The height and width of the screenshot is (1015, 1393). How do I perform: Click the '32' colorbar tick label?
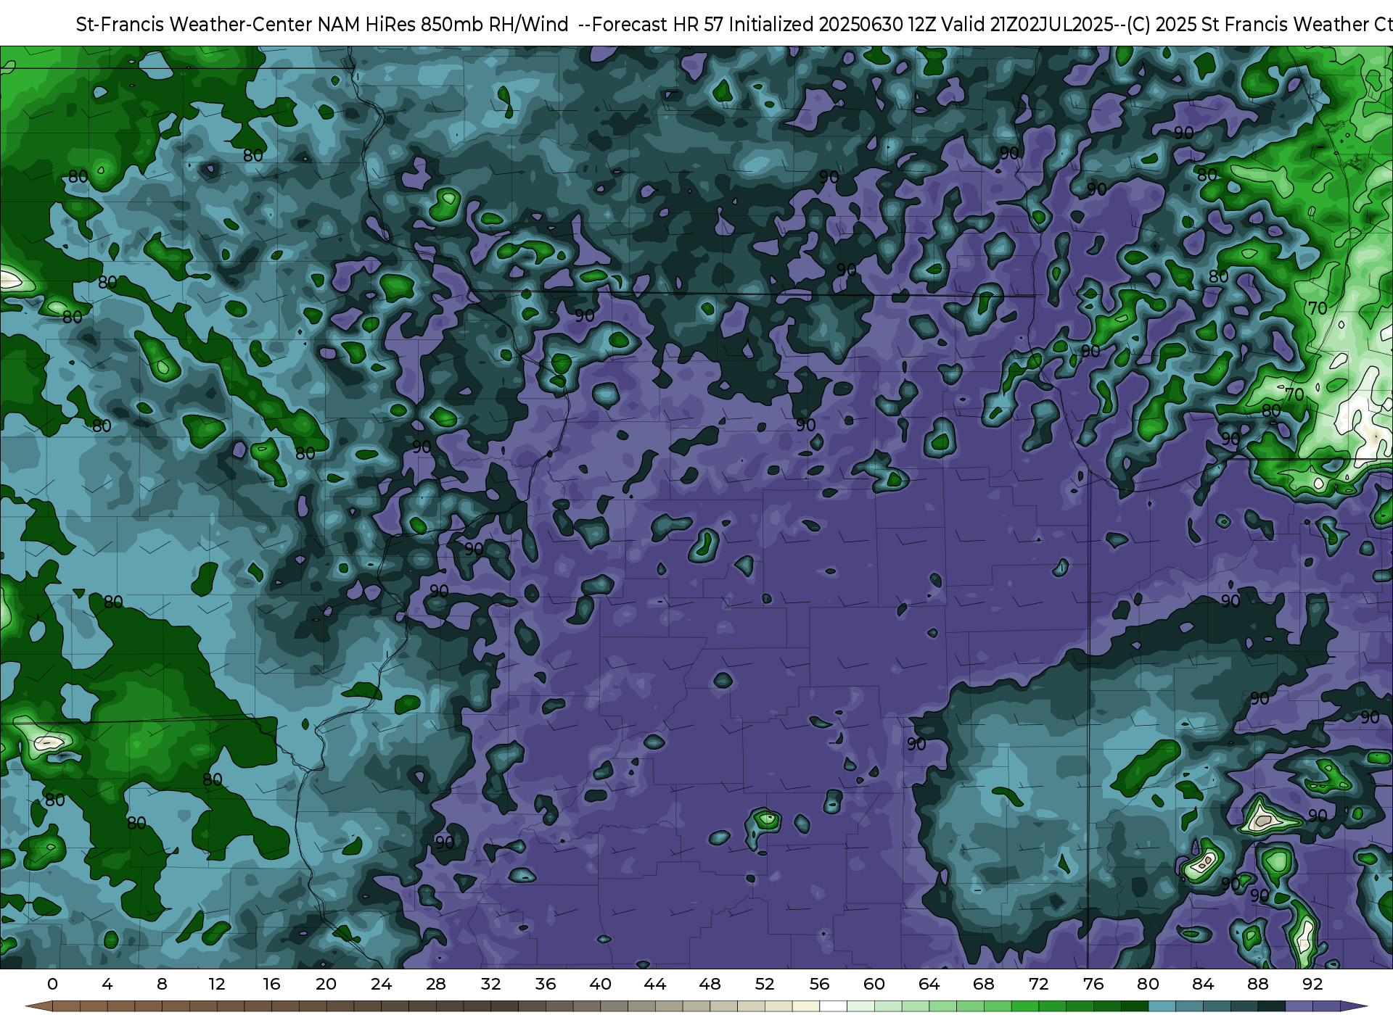tap(490, 984)
